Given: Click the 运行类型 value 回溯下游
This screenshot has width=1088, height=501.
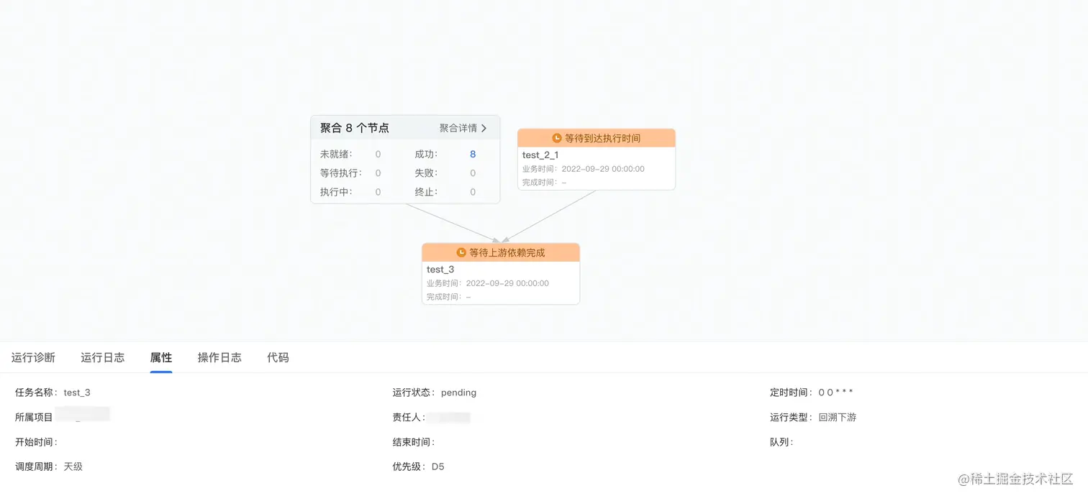Looking at the screenshot, I should [838, 417].
